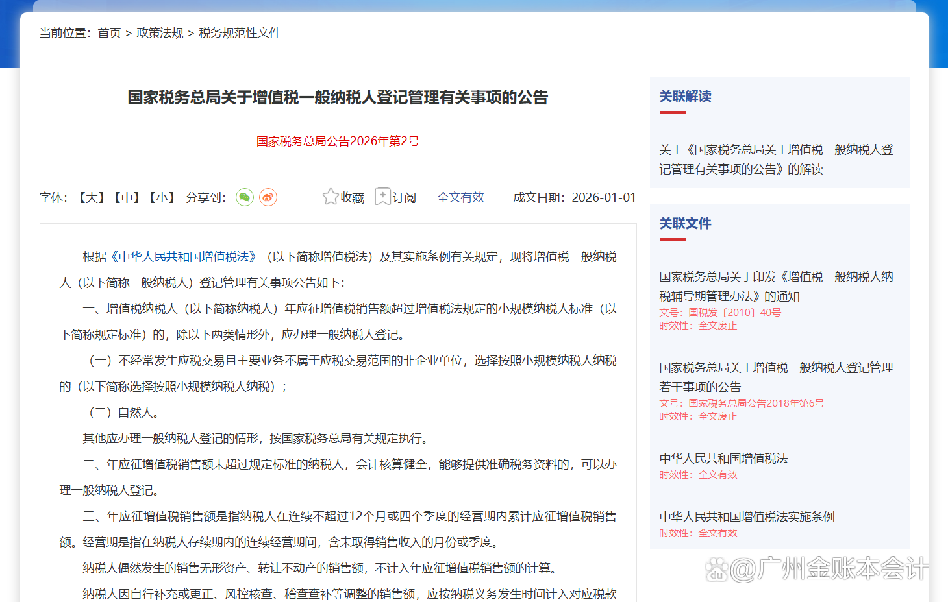Share the article via WeChat icon

[244, 197]
